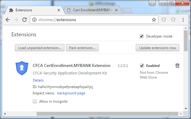Viewport: 191px width, 119px height.
Task: Click CFCA Security Application Development Kit description
Action: (x=70, y=73)
